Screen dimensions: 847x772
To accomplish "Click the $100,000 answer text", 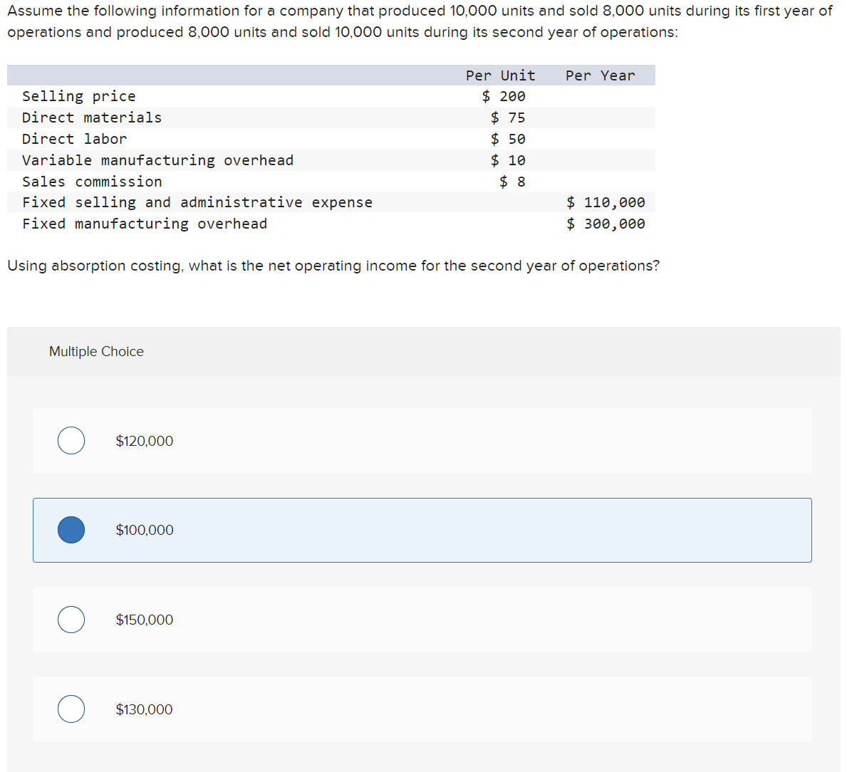I will [x=144, y=530].
